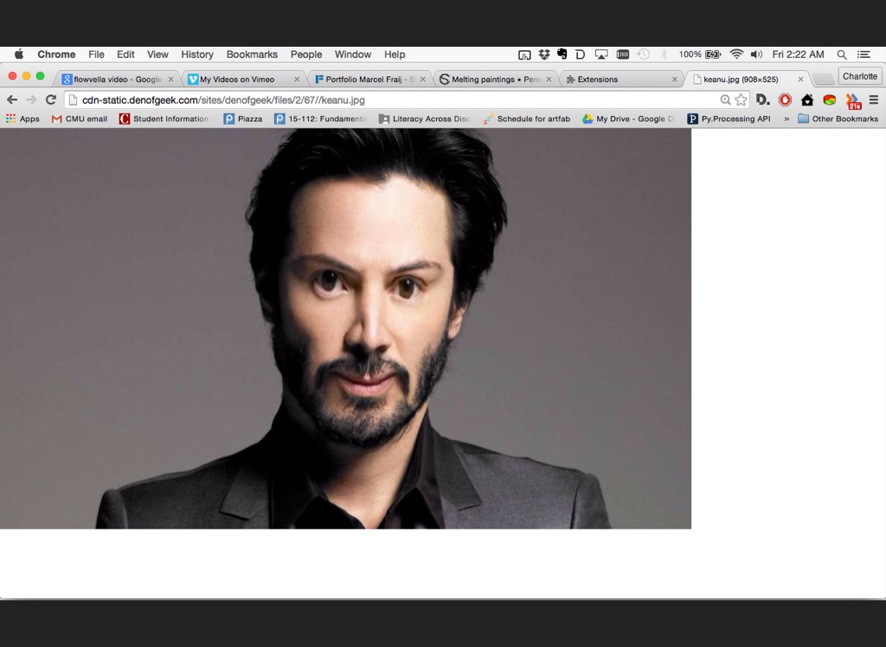Open the Evernote elephant menu bar icon
Screen dimensions: 886x647
tap(562, 54)
